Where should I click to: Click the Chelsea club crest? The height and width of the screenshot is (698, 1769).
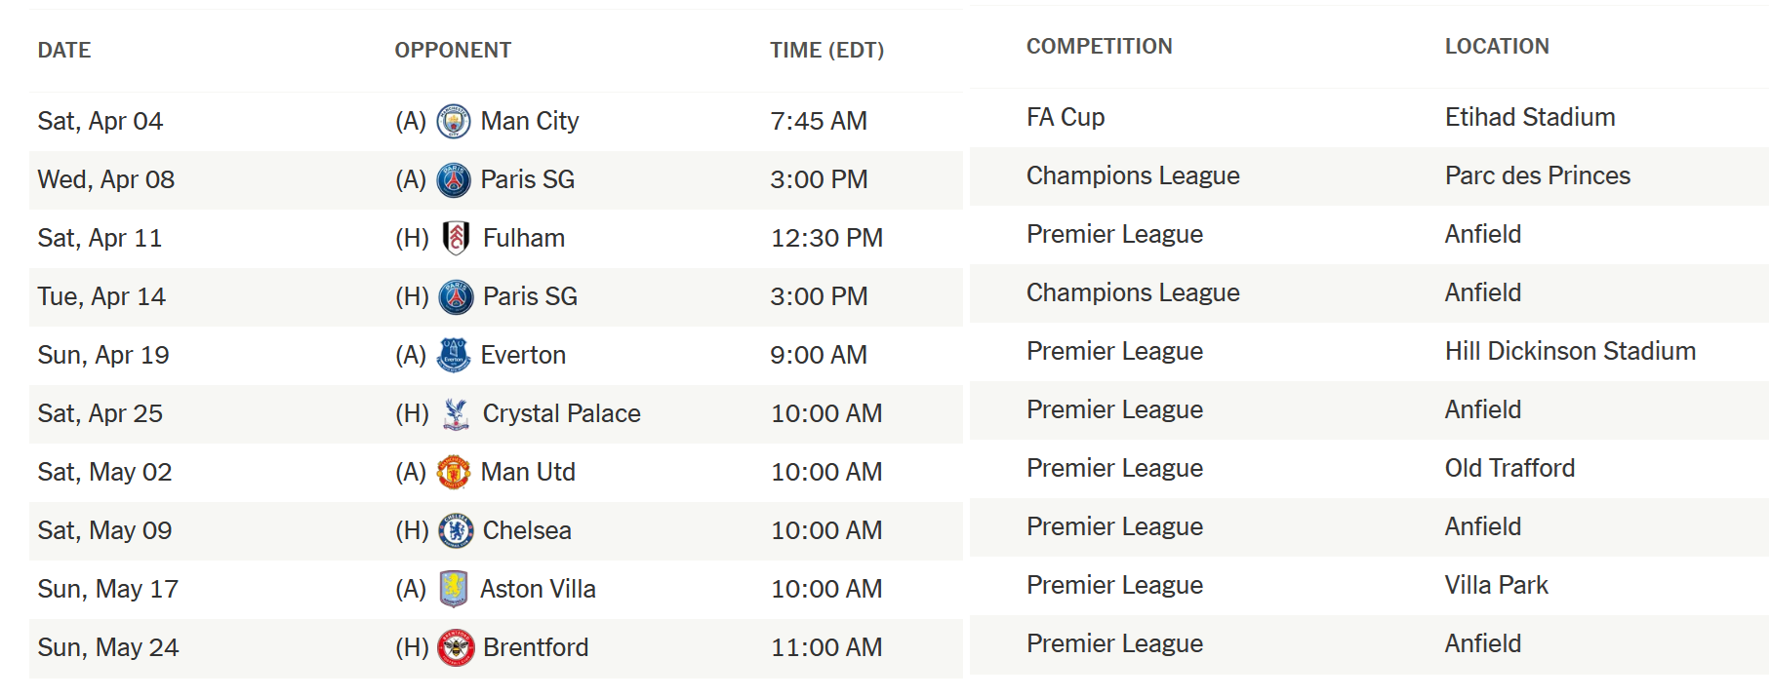point(456,530)
